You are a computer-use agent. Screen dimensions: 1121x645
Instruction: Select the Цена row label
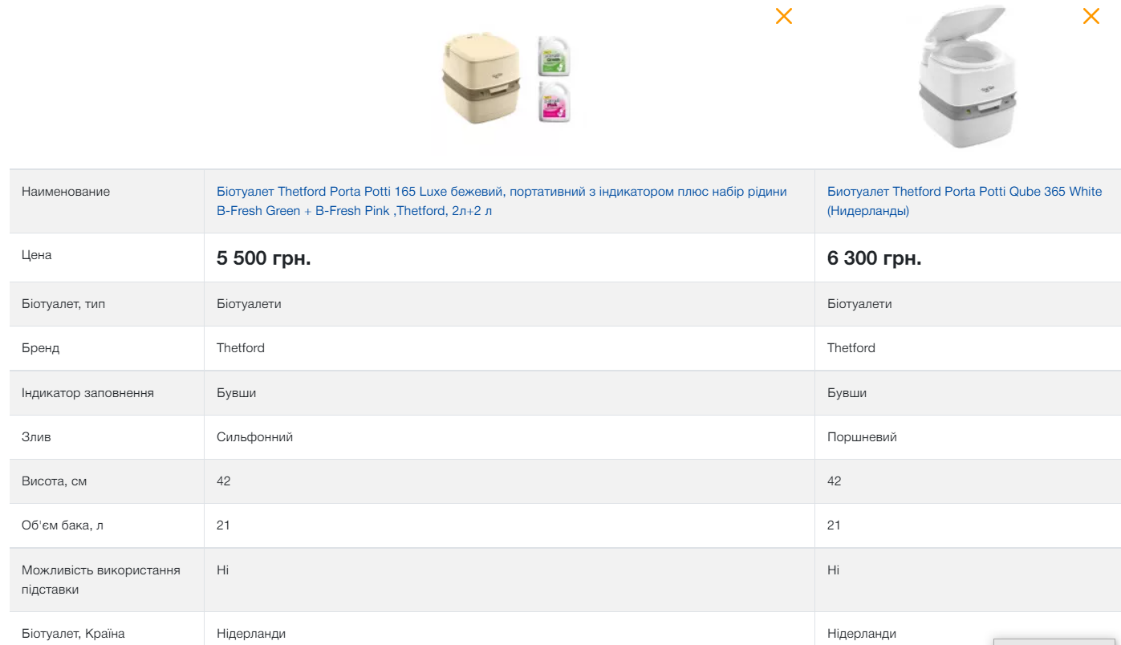pyautogui.click(x=37, y=255)
